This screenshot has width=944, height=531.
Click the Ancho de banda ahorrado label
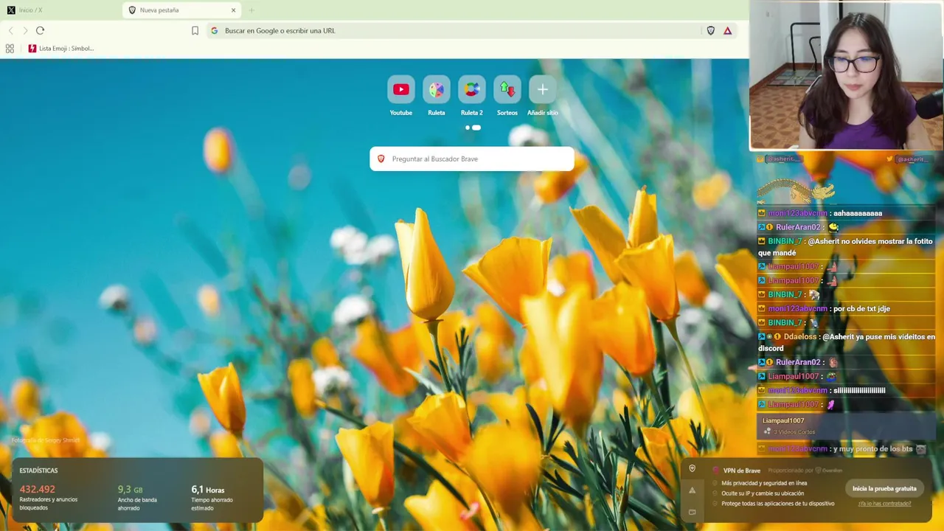click(x=137, y=504)
